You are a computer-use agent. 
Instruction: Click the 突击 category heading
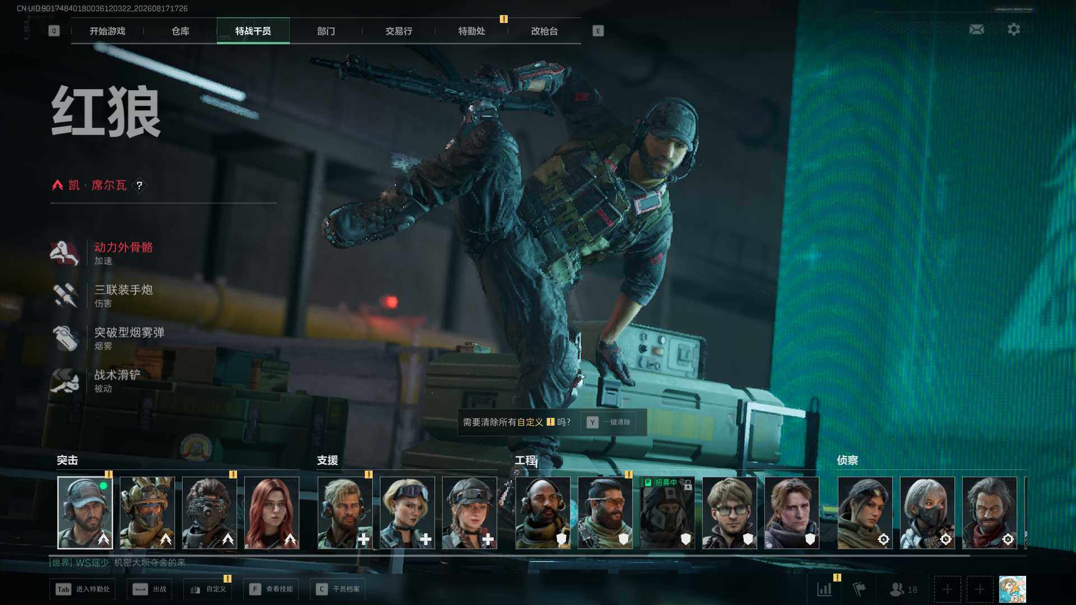67,460
